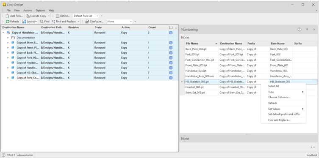Click the part icon beside Copy of Headse
Screen dimensions: 319x158
13,63
